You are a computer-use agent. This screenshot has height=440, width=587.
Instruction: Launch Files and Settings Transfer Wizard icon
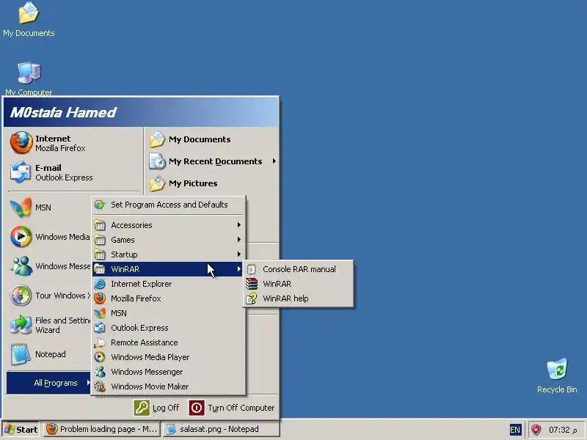21,325
